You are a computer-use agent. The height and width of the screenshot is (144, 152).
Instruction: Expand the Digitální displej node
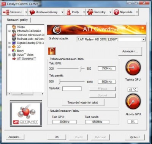[9, 43]
